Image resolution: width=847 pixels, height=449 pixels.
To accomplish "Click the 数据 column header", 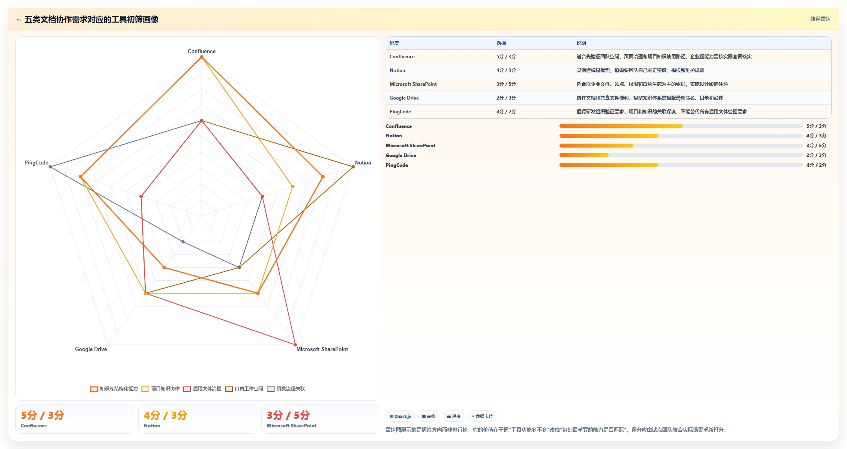I will (x=501, y=43).
